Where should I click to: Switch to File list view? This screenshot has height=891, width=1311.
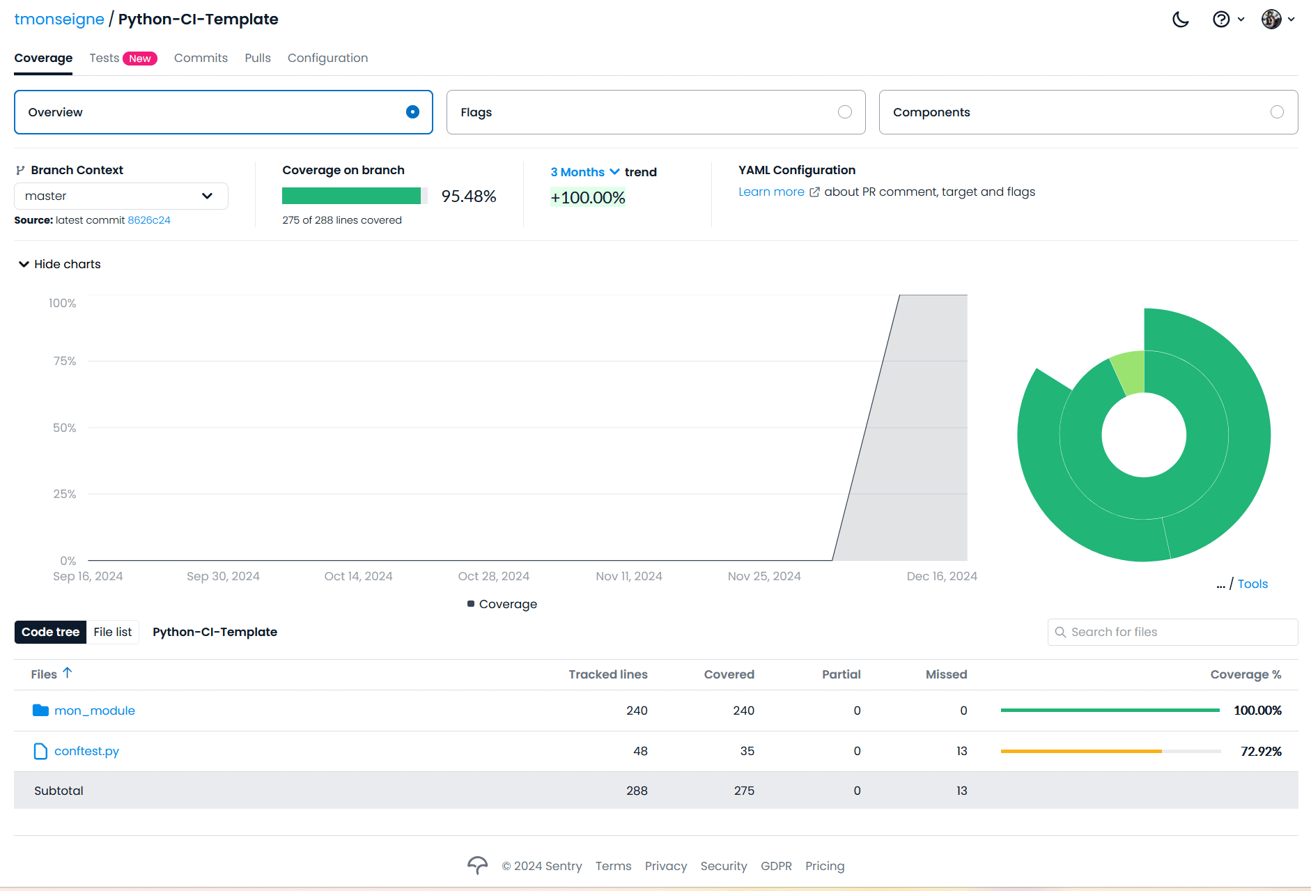pyautogui.click(x=112, y=632)
